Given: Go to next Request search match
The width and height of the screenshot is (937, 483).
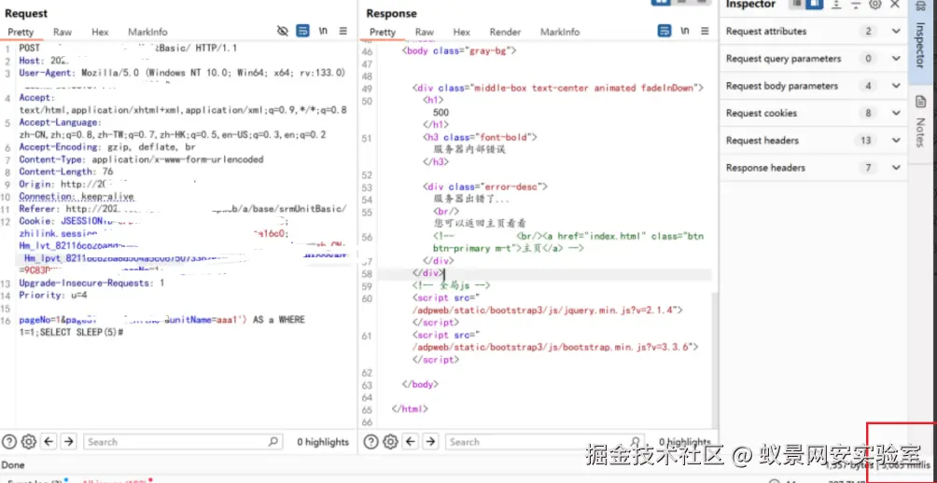Looking at the screenshot, I should [69, 442].
